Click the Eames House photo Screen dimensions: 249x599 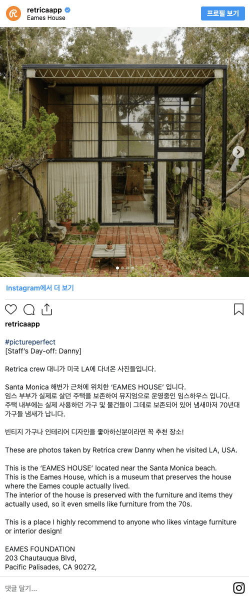[x=124, y=151]
